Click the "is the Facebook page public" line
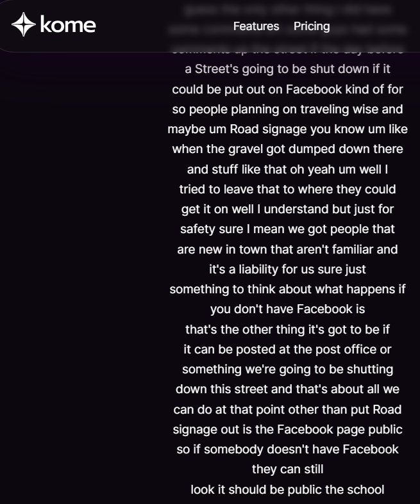 pyautogui.click(x=287, y=430)
